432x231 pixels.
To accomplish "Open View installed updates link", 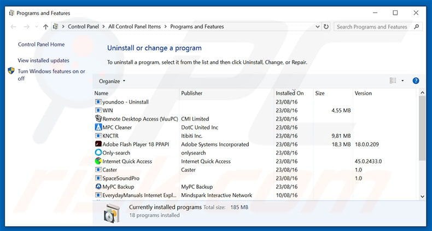I will [44, 60].
